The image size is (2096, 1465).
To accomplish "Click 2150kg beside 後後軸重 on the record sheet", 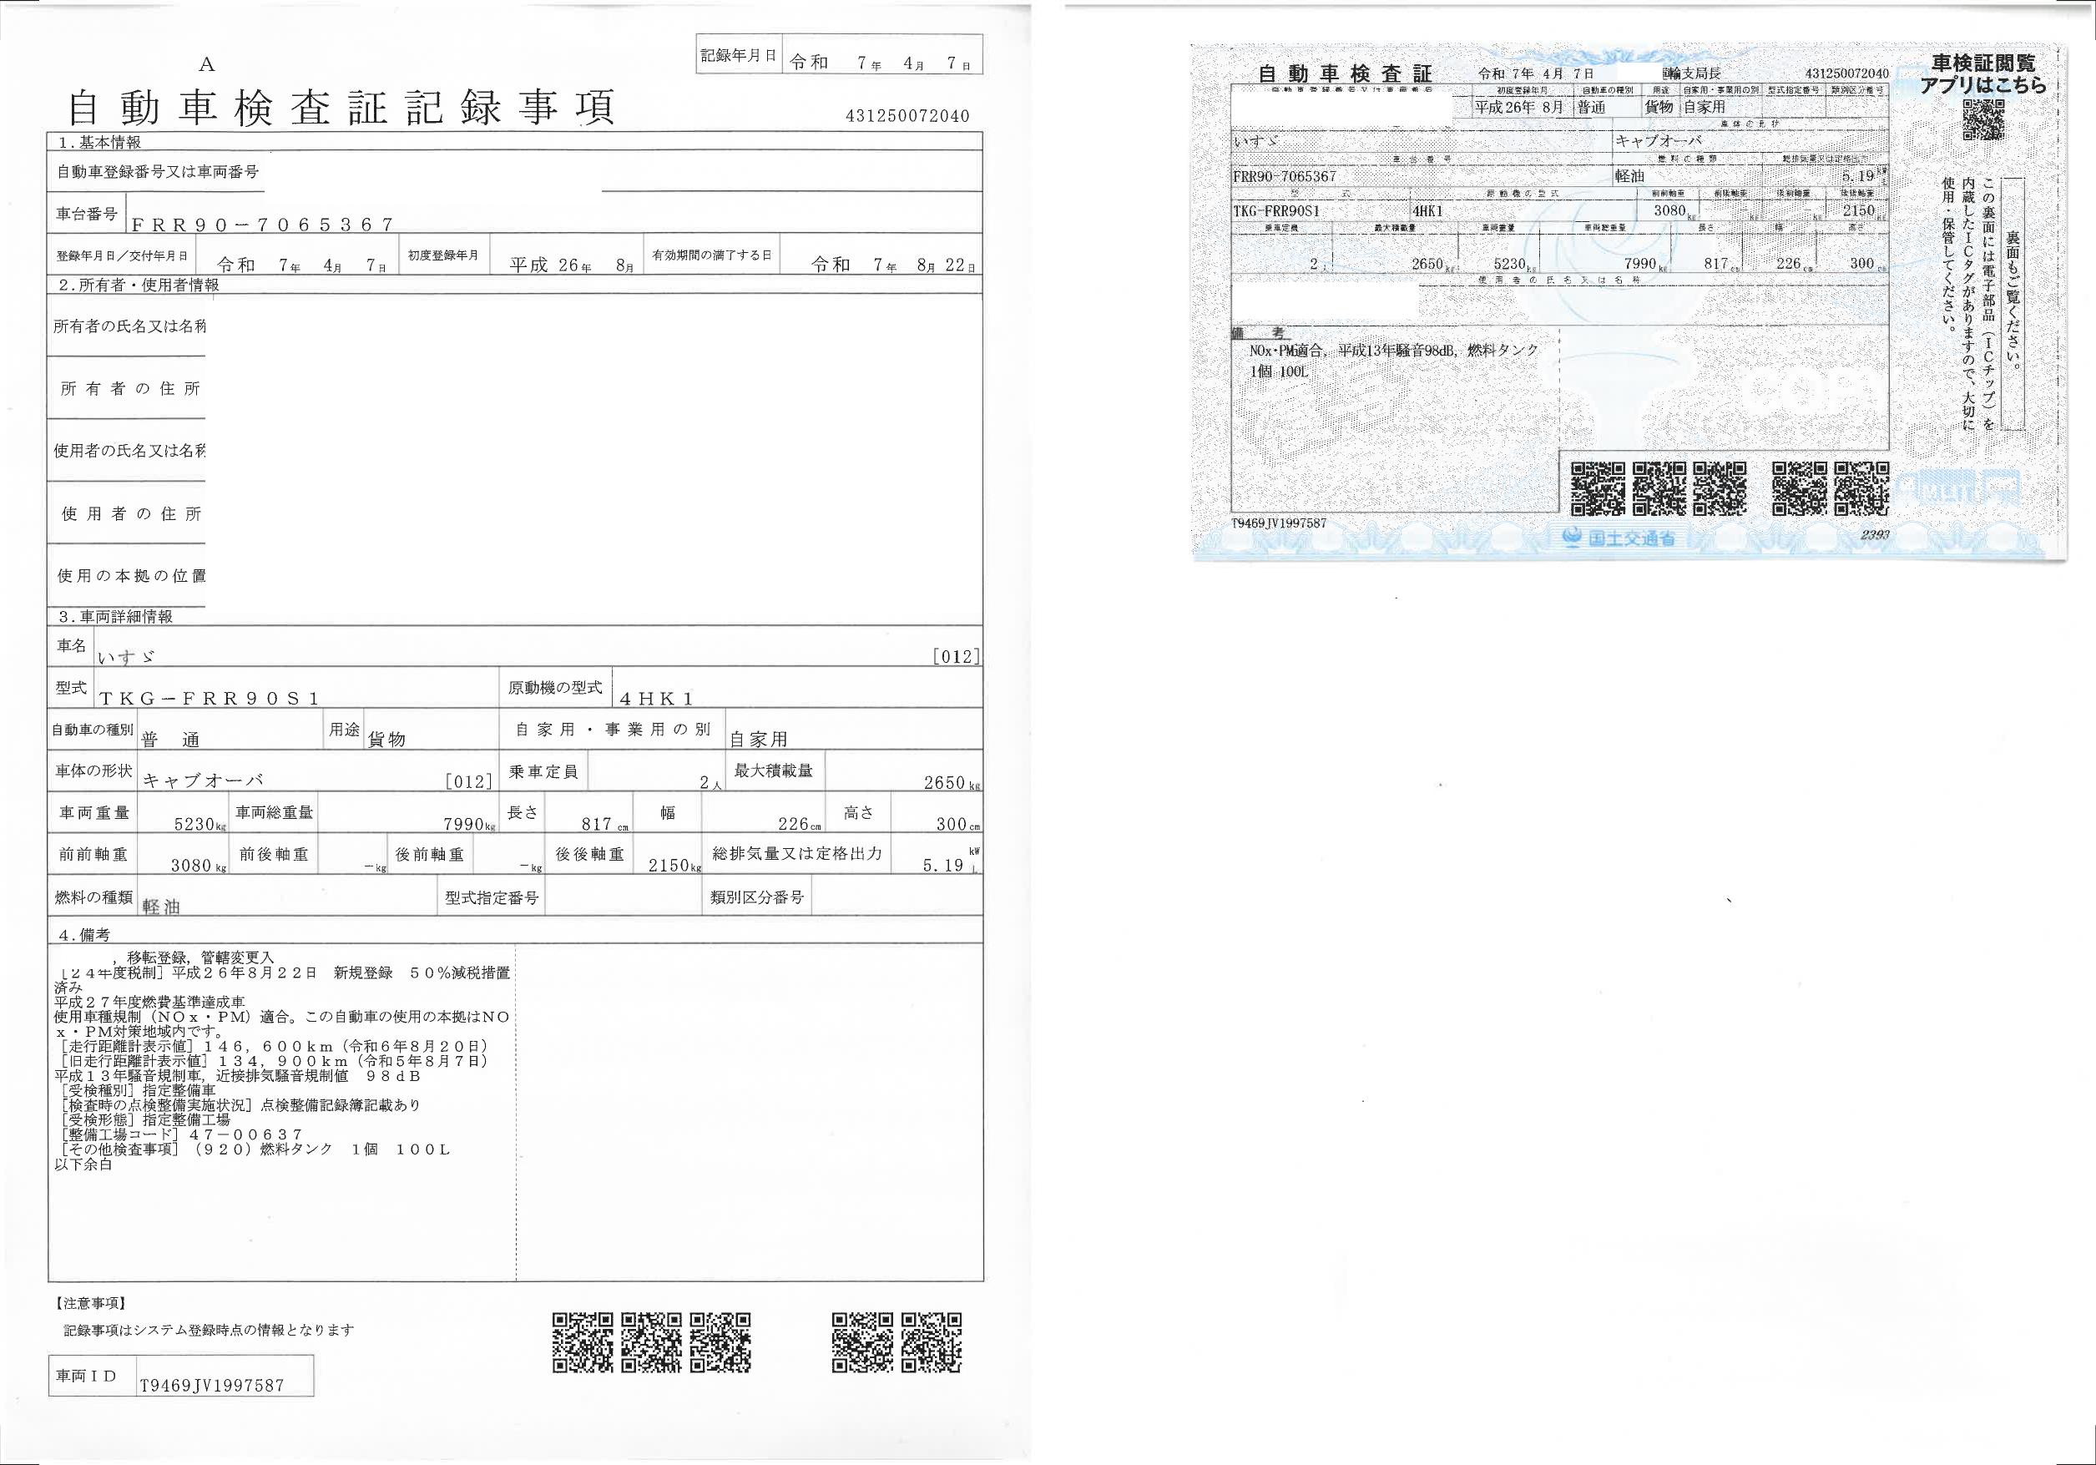I will 674,866.
